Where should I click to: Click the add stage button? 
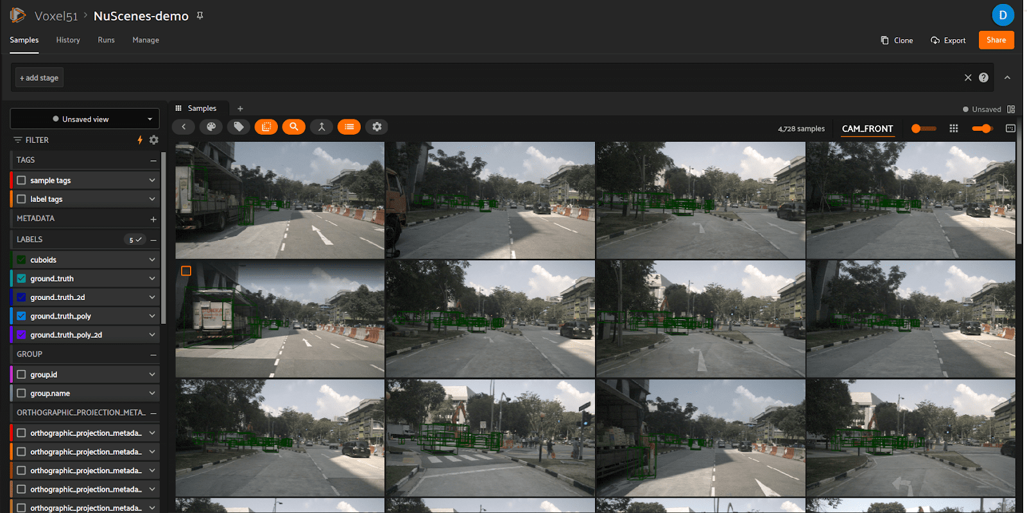coord(39,78)
